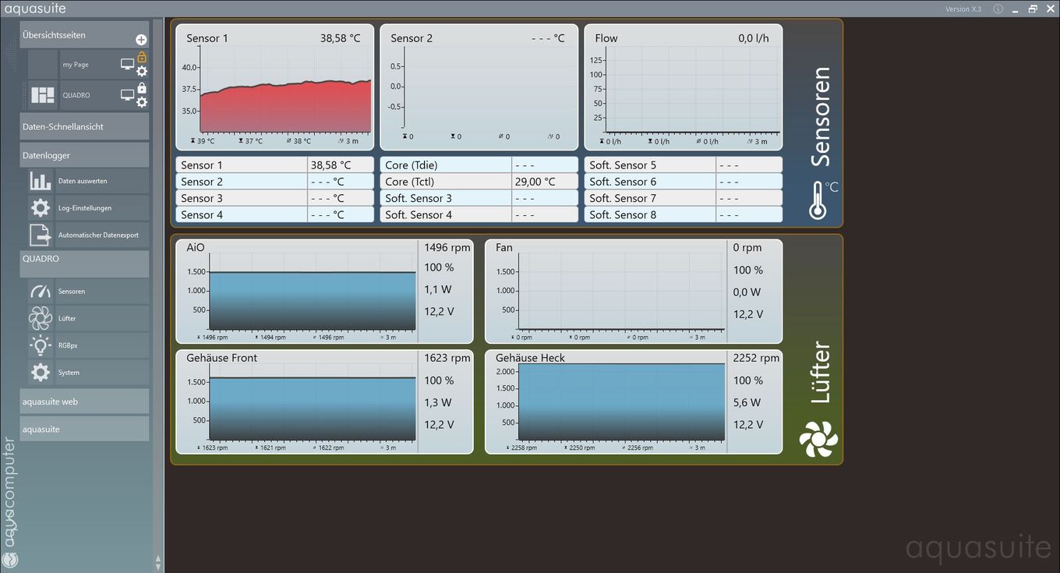Select the Sensor 2 chart widget
The height and width of the screenshot is (573, 1060).
479,87
